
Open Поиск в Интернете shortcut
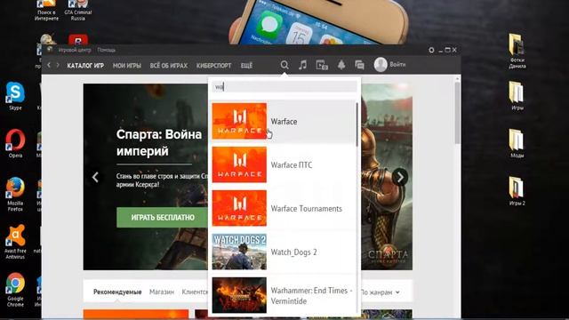[46, 11]
